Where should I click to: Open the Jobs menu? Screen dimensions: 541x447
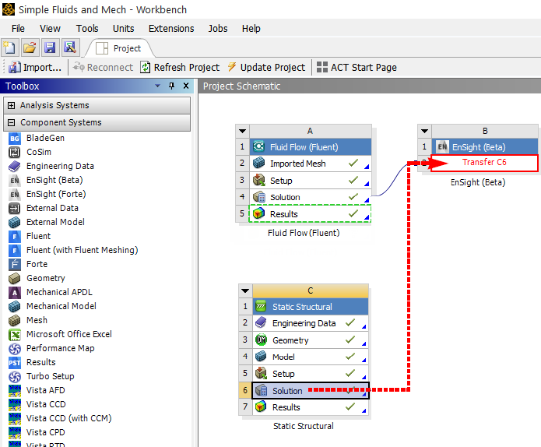(218, 28)
